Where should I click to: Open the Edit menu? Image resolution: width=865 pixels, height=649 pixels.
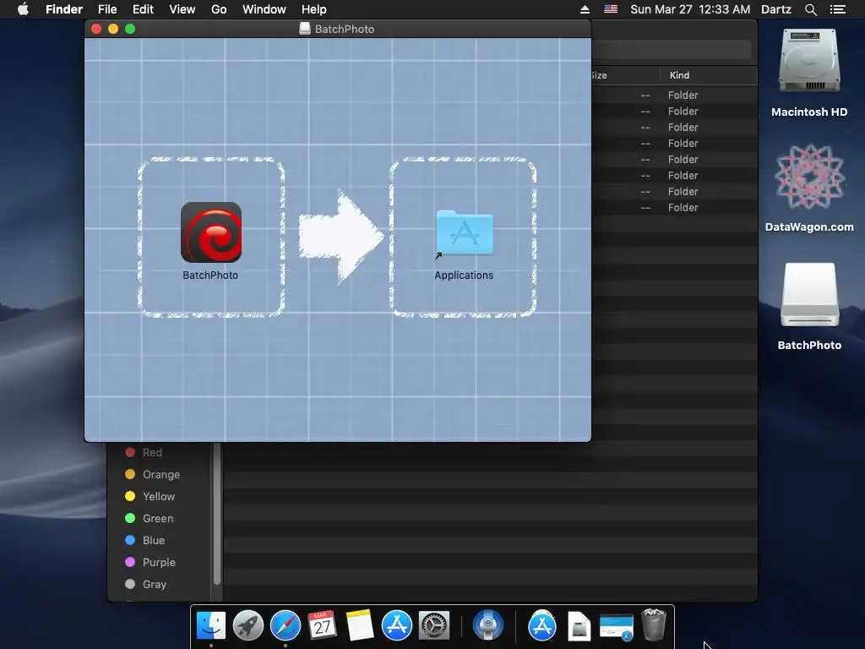[x=143, y=9]
